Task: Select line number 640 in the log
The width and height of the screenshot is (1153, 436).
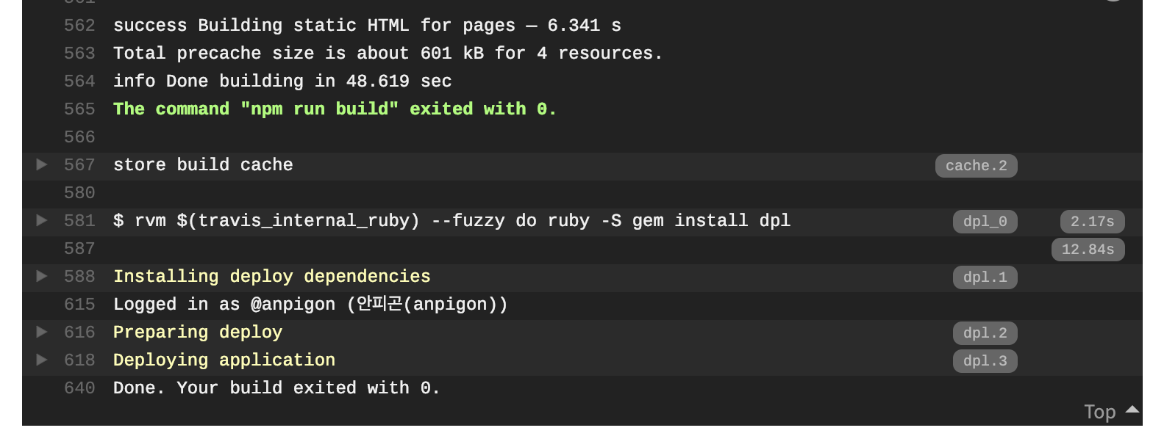Action: click(79, 388)
